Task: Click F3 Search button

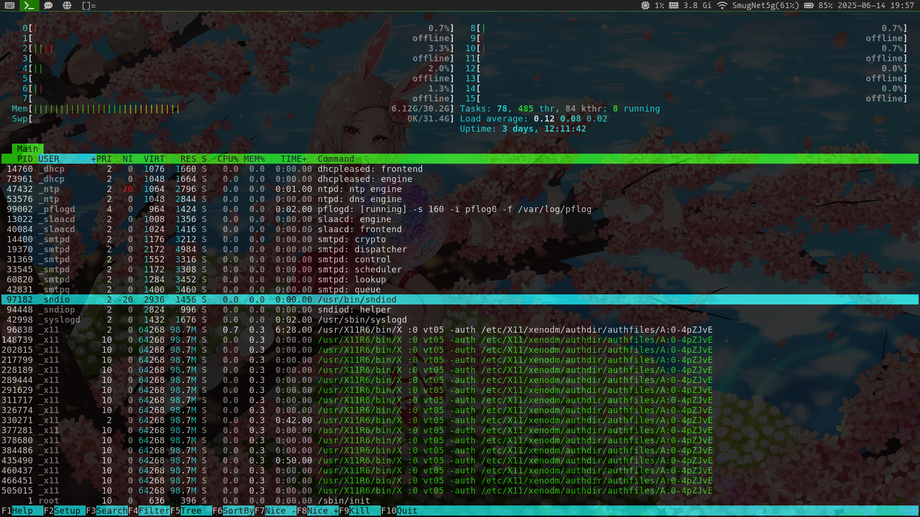Action: click(107, 511)
